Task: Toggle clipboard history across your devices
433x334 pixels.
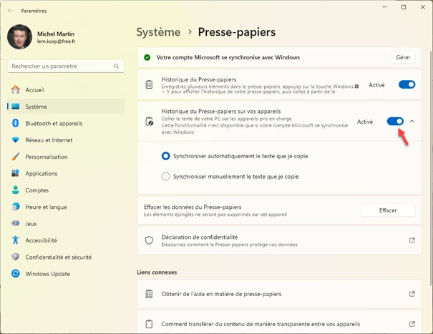Action: point(394,122)
